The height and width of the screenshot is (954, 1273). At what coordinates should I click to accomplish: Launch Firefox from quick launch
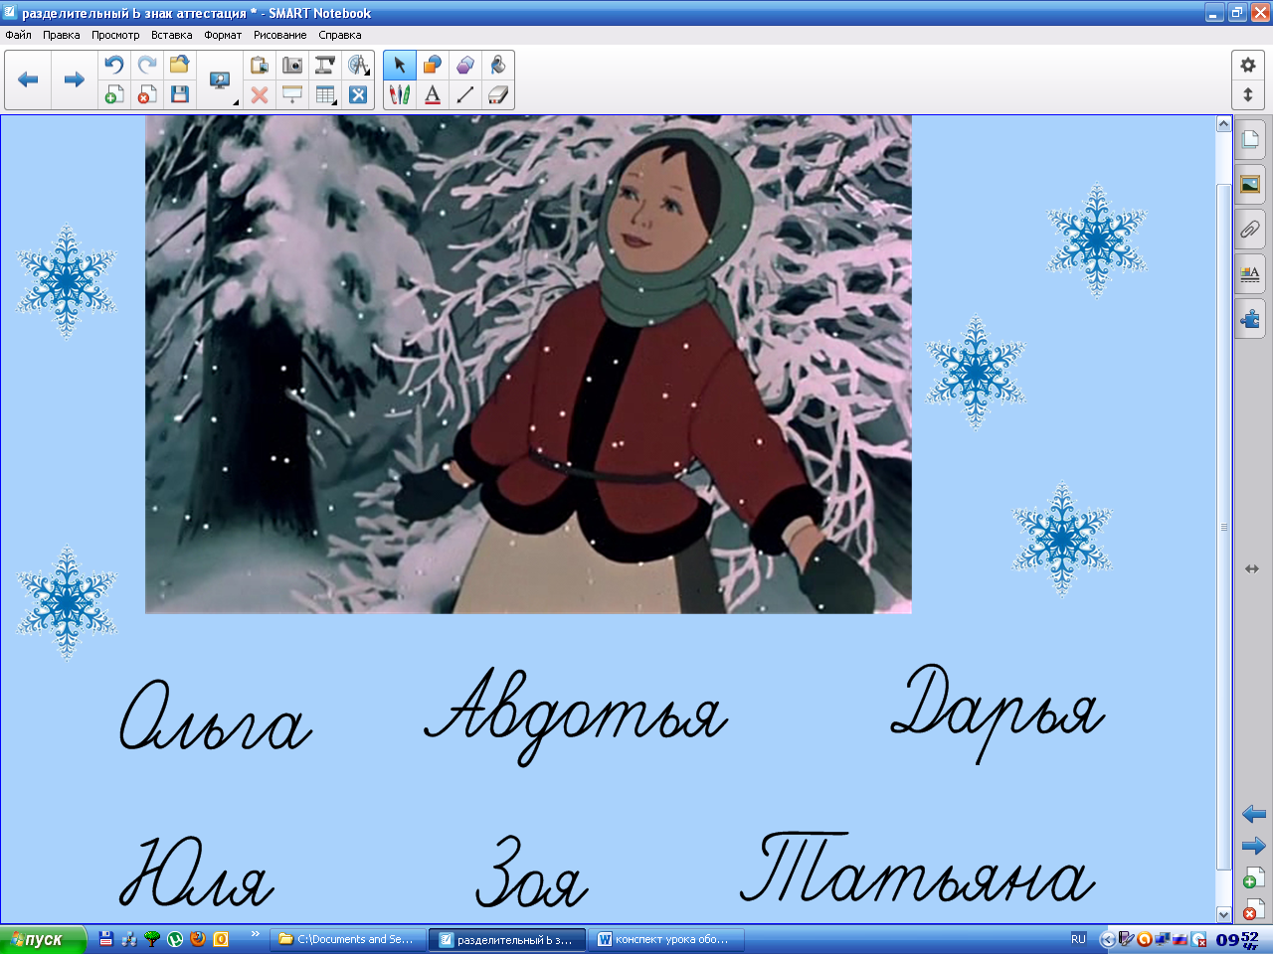[x=197, y=939]
